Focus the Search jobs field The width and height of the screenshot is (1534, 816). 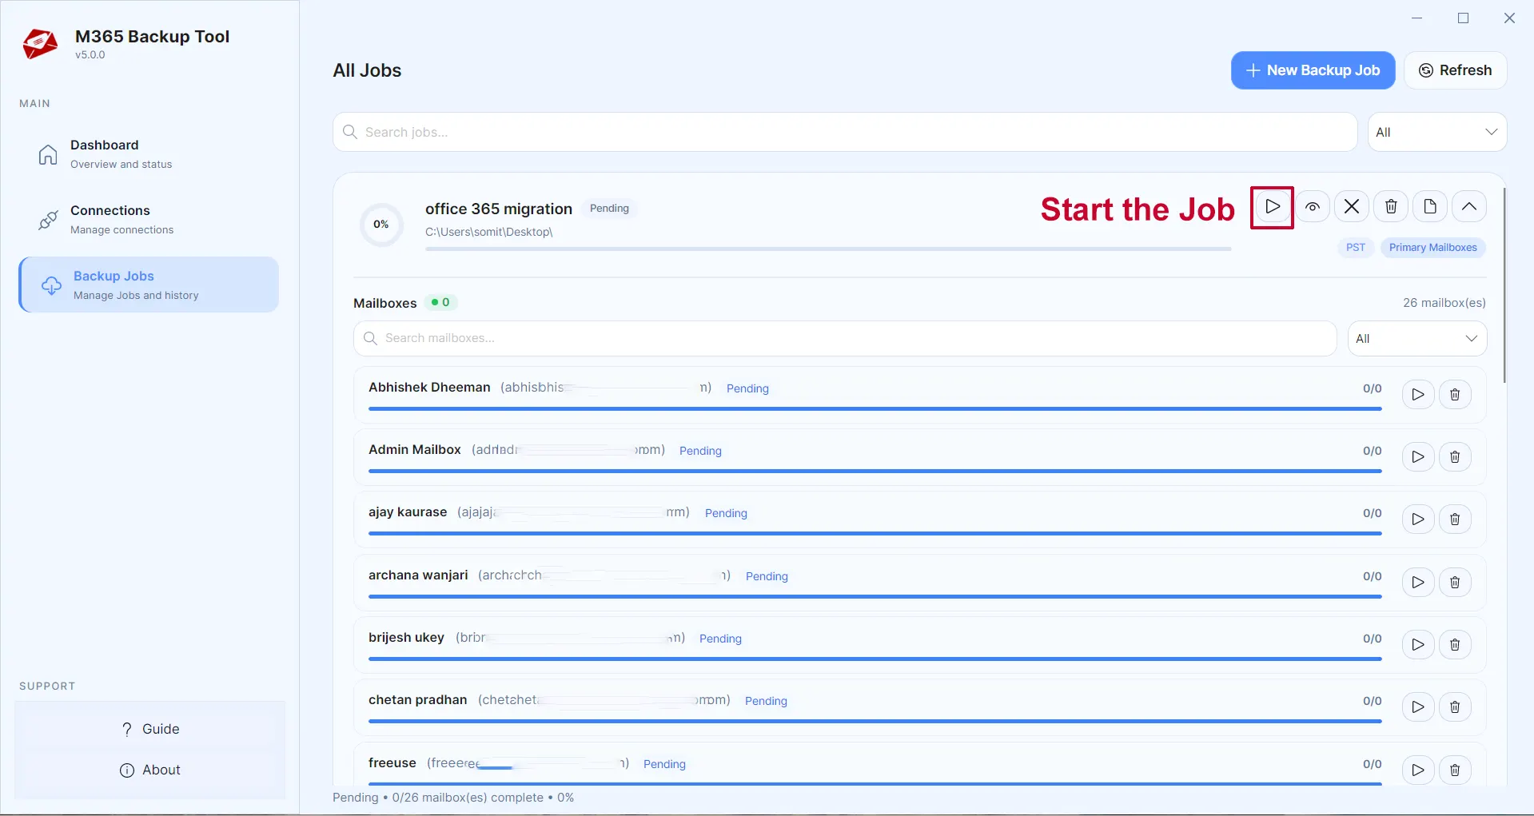[845, 132]
